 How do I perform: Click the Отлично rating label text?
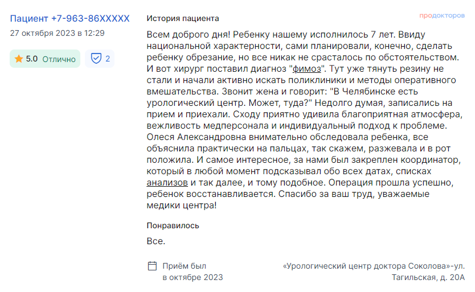[x=59, y=59]
